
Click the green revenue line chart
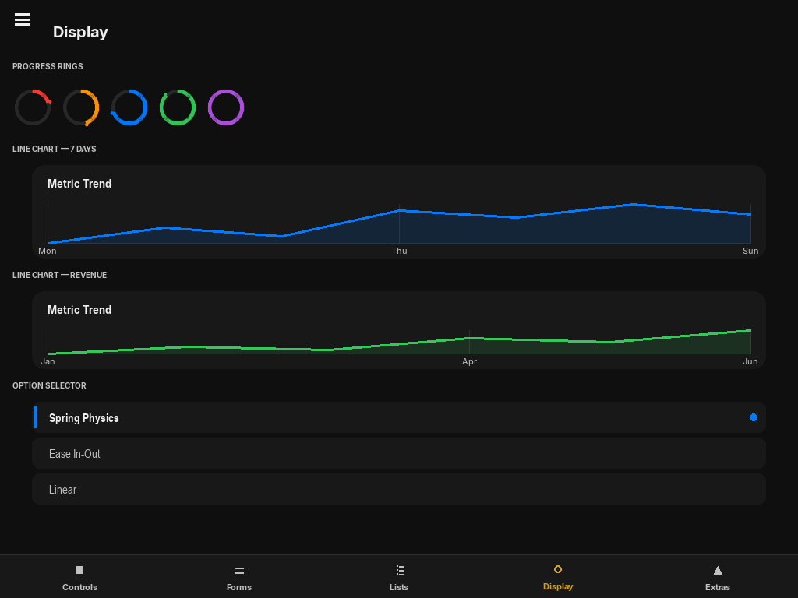pos(399,342)
